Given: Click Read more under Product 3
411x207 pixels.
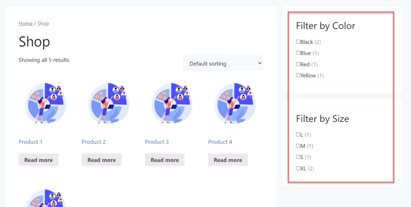Looking at the screenshot, I should point(165,160).
